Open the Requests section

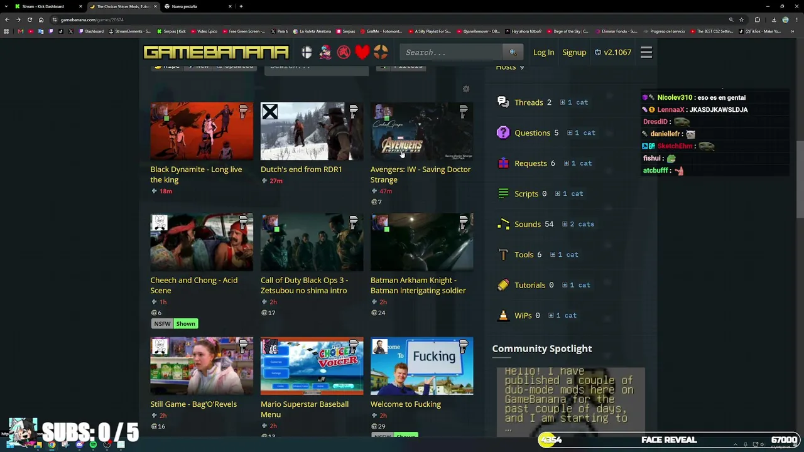(531, 163)
